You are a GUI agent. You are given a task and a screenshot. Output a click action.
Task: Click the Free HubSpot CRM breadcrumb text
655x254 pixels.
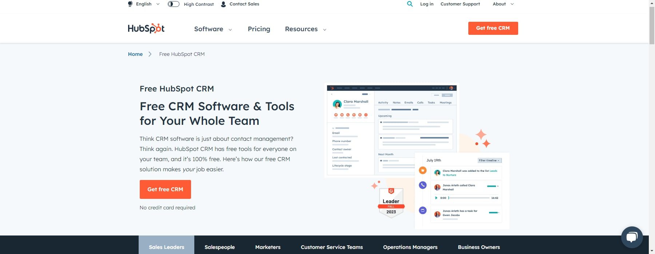(x=182, y=54)
